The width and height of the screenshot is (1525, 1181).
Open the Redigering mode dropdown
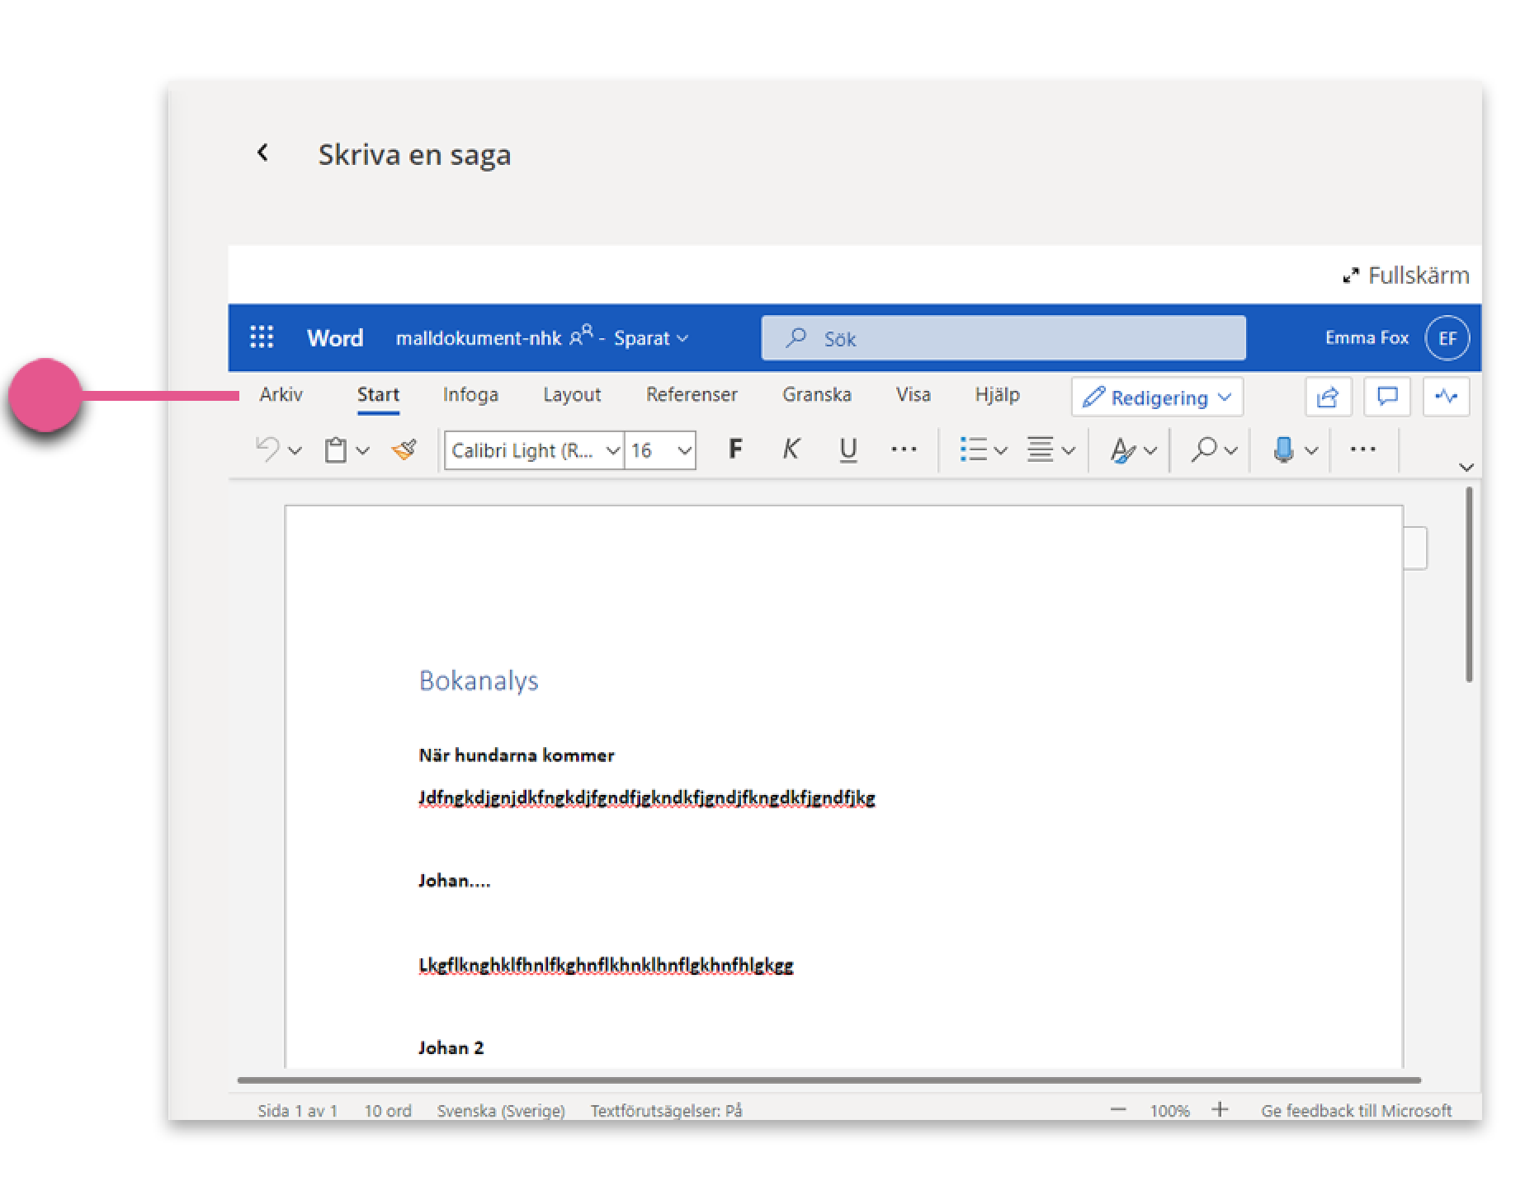[x=1157, y=398]
